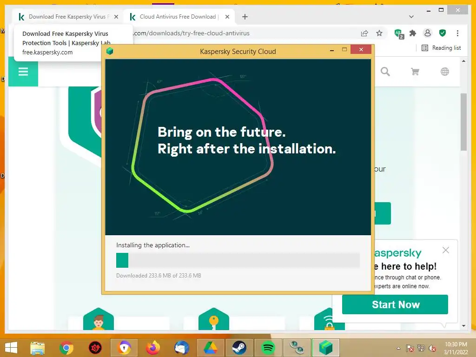This screenshot has height=357, width=476.
Task: Show hidden system tray icons
Action: [398, 348]
